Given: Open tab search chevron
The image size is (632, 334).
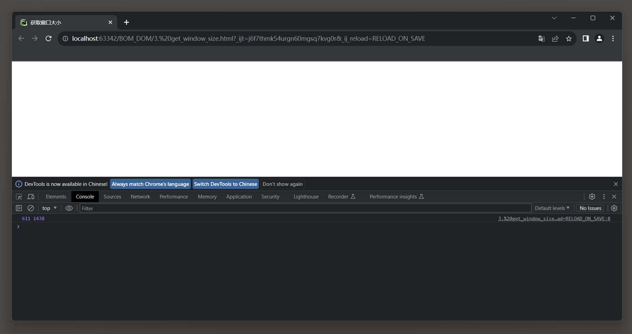Looking at the screenshot, I should 554,18.
